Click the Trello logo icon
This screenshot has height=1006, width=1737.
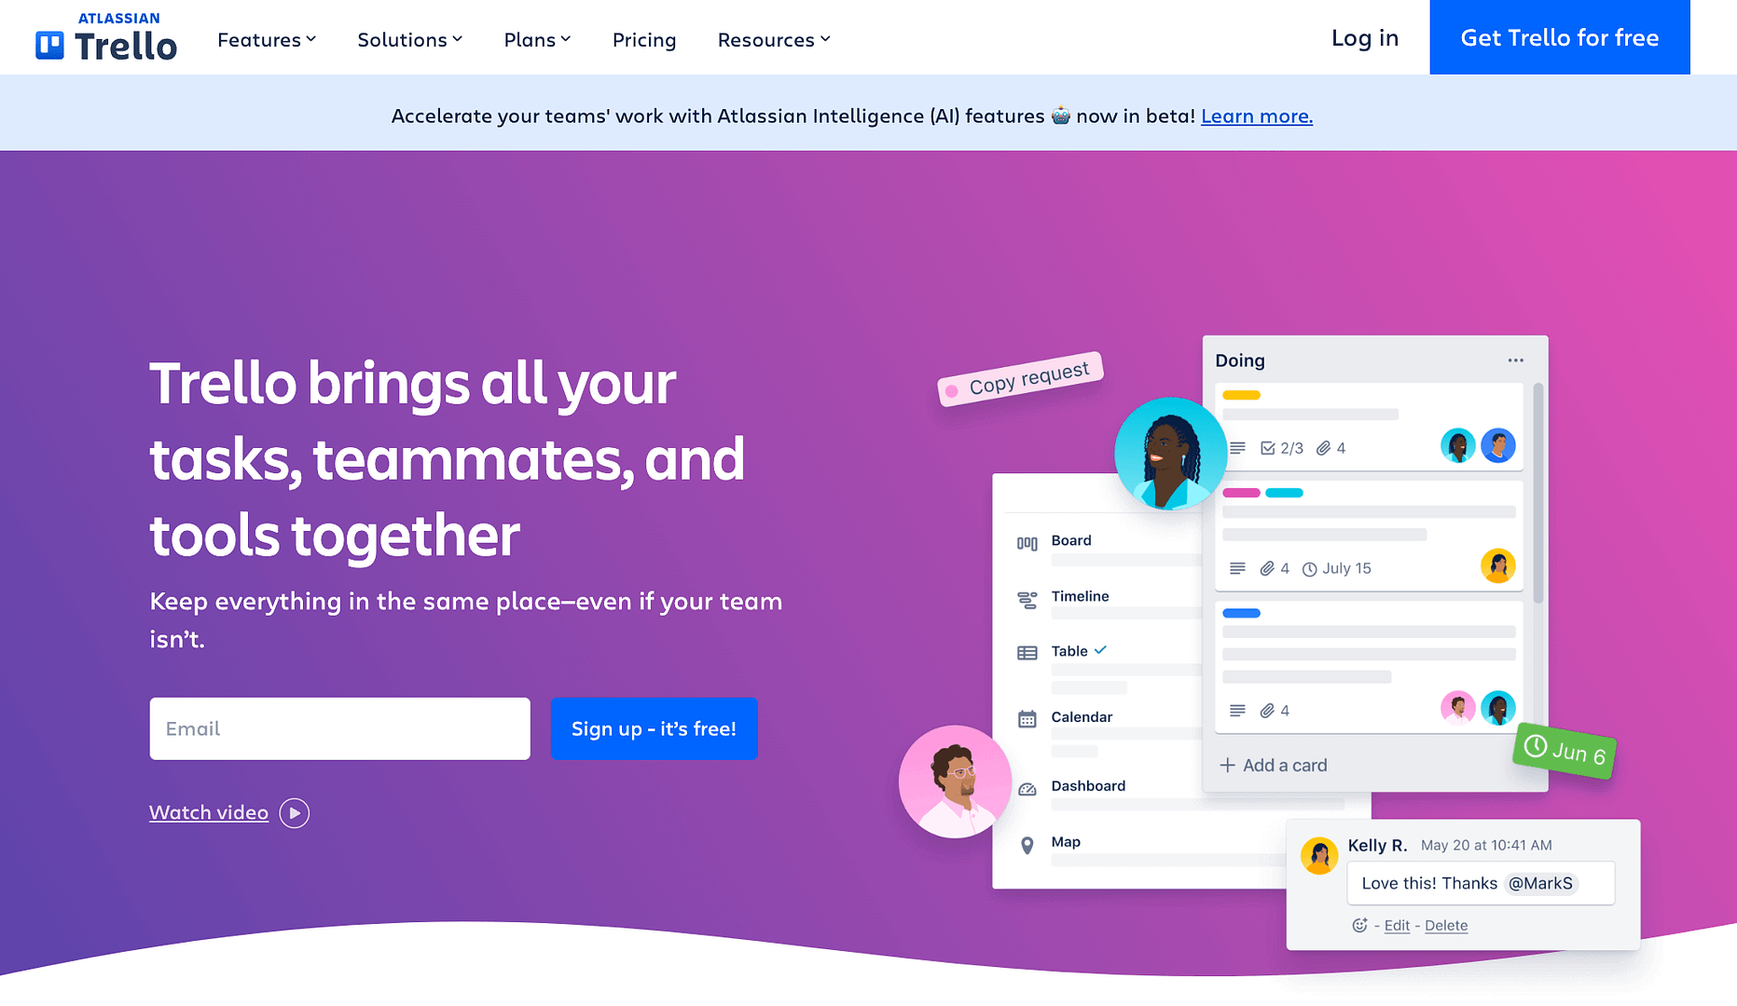coord(49,45)
